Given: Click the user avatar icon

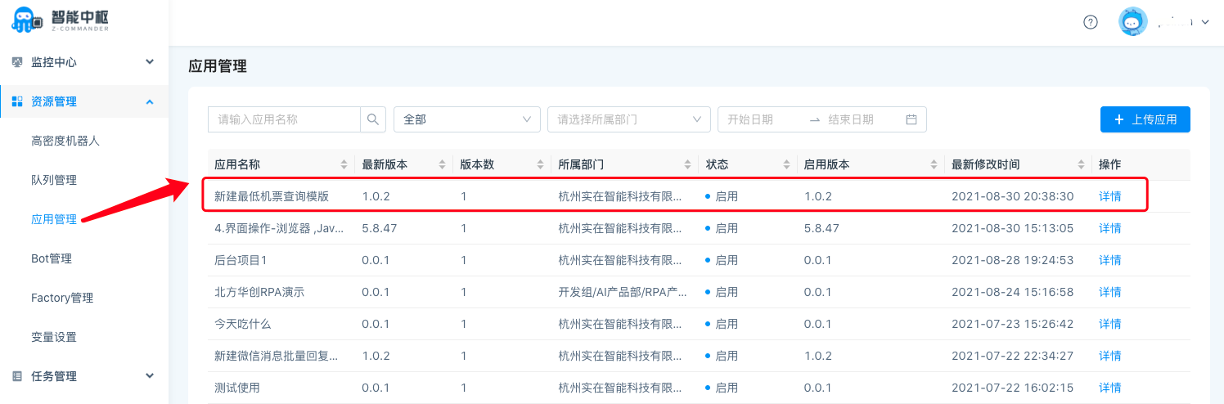Looking at the screenshot, I should click(1132, 22).
